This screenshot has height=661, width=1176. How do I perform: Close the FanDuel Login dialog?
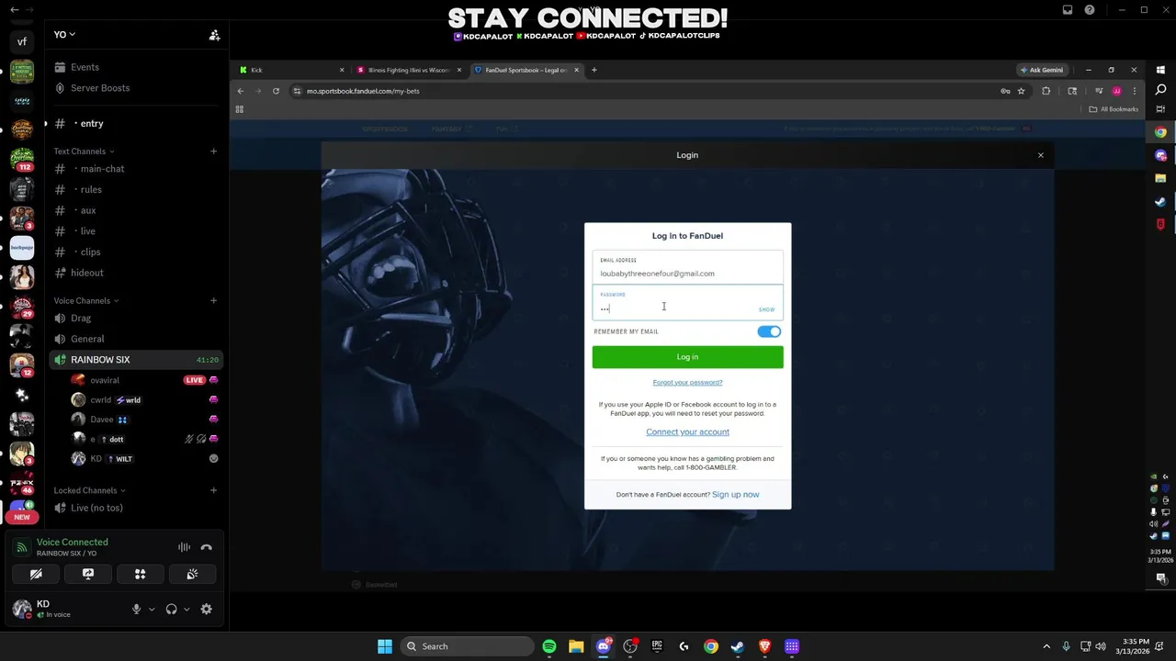1041,155
